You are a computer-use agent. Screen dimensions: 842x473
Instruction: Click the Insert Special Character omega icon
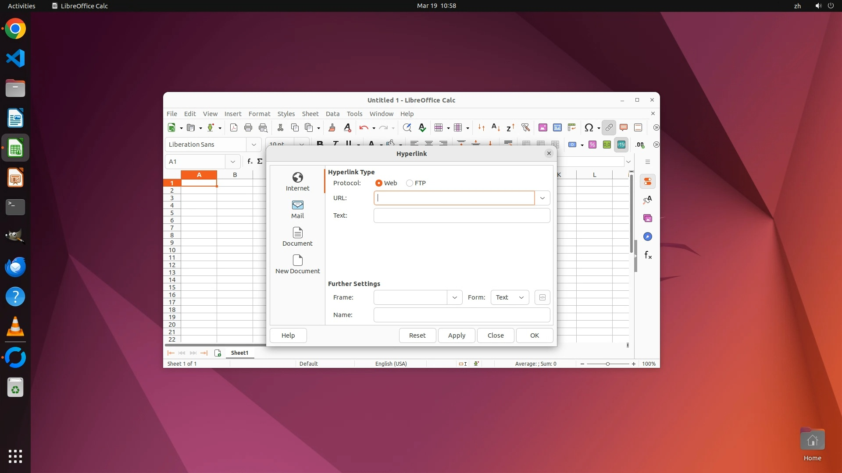589,127
